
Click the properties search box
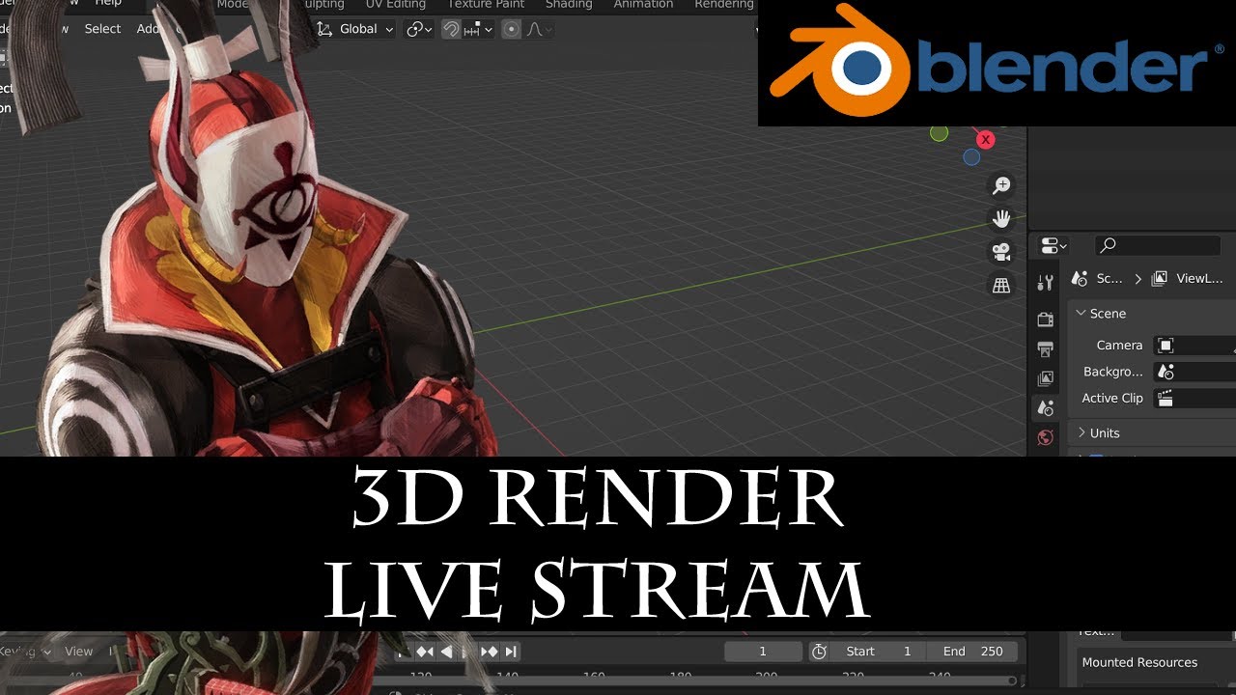1158,245
